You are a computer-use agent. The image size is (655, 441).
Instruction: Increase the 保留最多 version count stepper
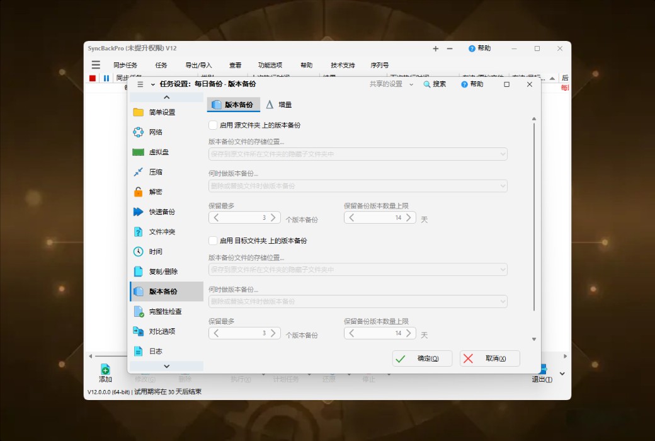tap(274, 217)
